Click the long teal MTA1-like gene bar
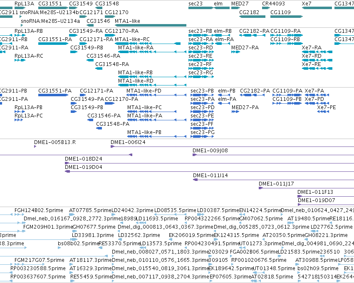Image resolution: width=354 pixels, height=283 pixels. [151, 25]
